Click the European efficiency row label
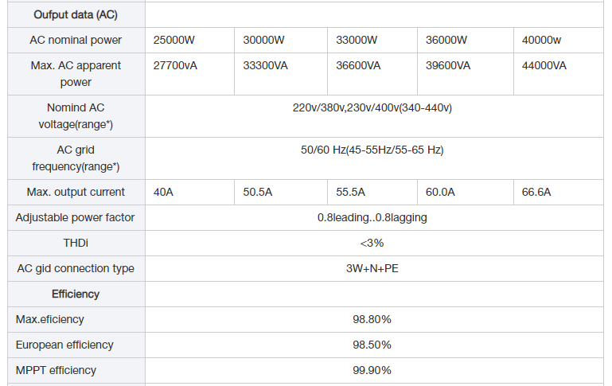This screenshot has height=386, width=612. [x=64, y=345]
